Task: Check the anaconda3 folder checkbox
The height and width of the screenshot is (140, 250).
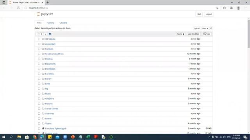Action: point(39,44)
